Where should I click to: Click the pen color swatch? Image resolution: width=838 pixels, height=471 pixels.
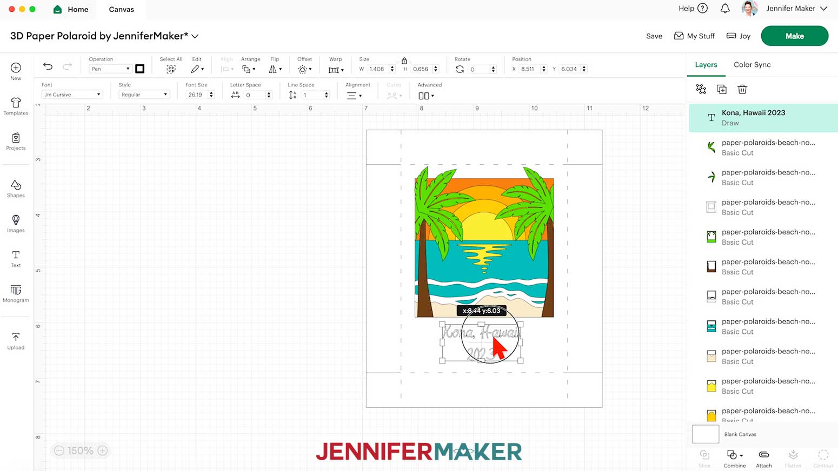(140, 69)
